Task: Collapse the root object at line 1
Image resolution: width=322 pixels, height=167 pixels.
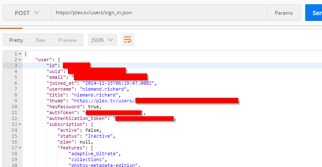Action: click(20, 54)
